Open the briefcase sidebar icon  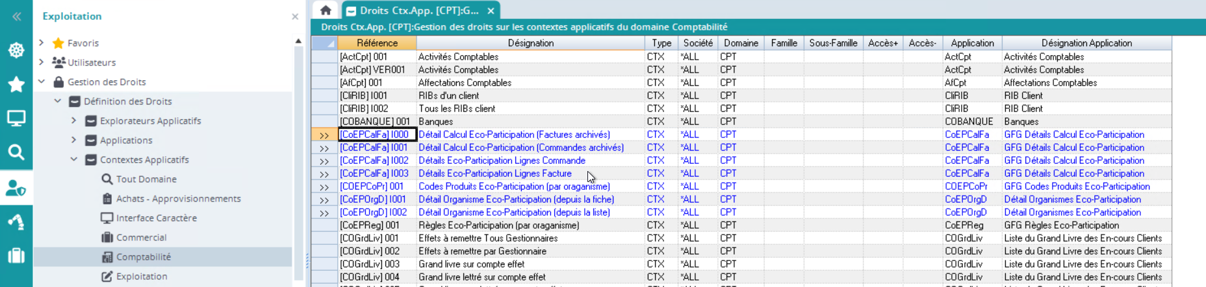pos(16,255)
